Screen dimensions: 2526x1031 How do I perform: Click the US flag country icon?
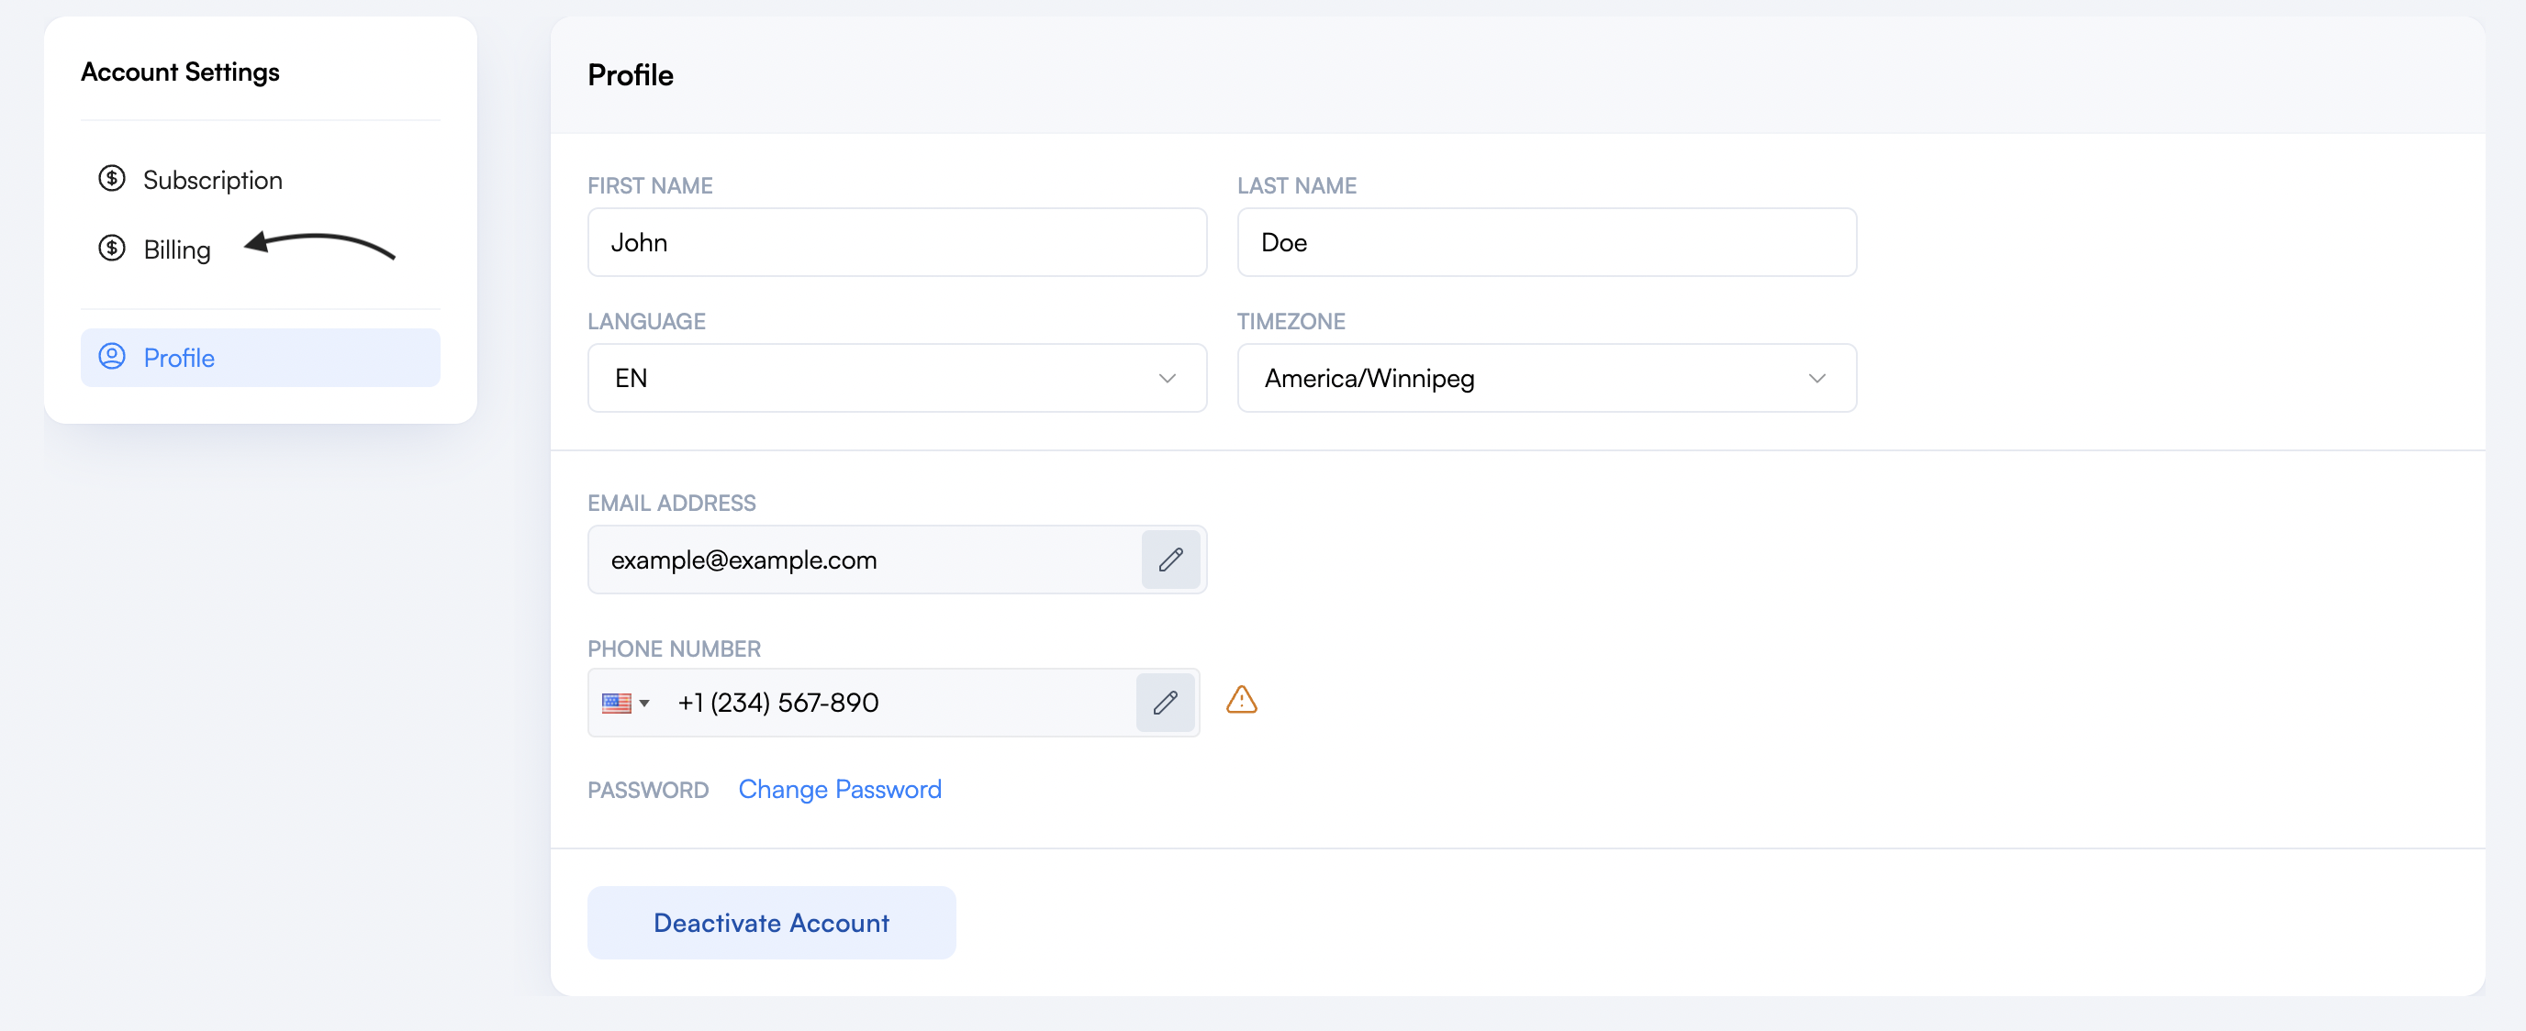tap(616, 703)
